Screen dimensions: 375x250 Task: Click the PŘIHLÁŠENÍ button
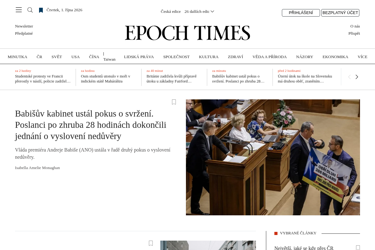tap(301, 13)
